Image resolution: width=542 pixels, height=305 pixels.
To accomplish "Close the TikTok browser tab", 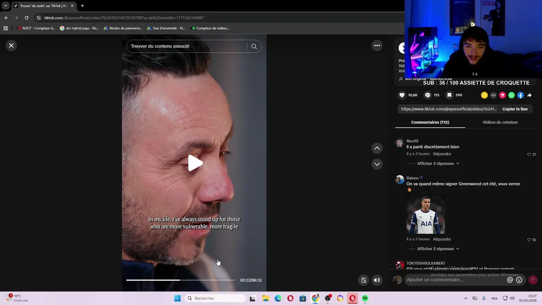I will pos(72,6).
